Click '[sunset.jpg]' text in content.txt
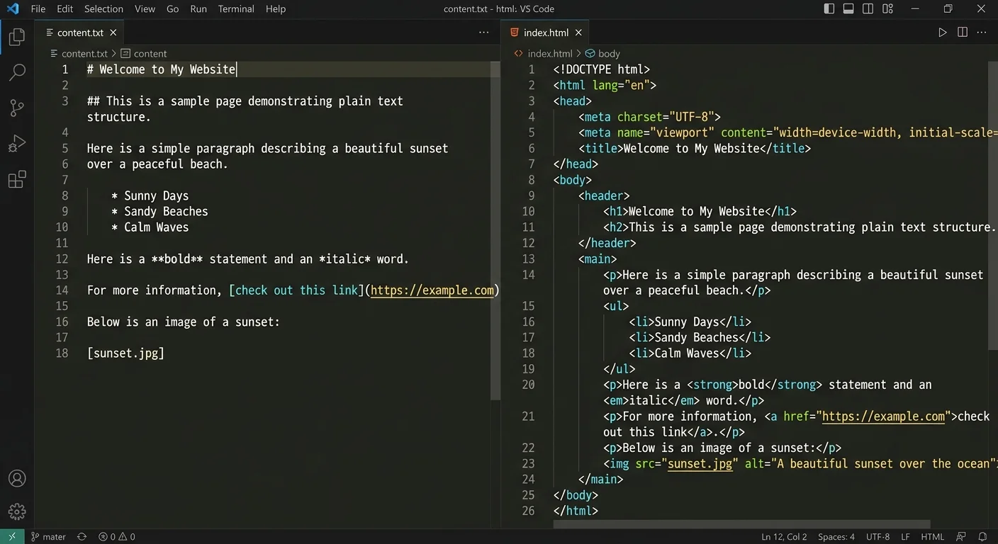The height and width of the screenshot is (544, 998). tap(125, 353)
